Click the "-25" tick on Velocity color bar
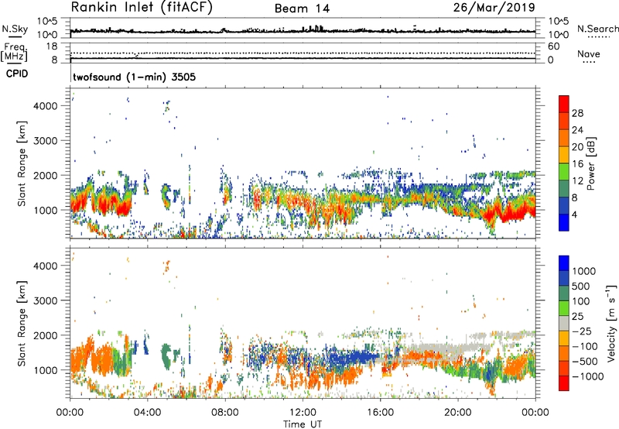Image resolution: width=619 pixels, height=429 pixels. 582,331
